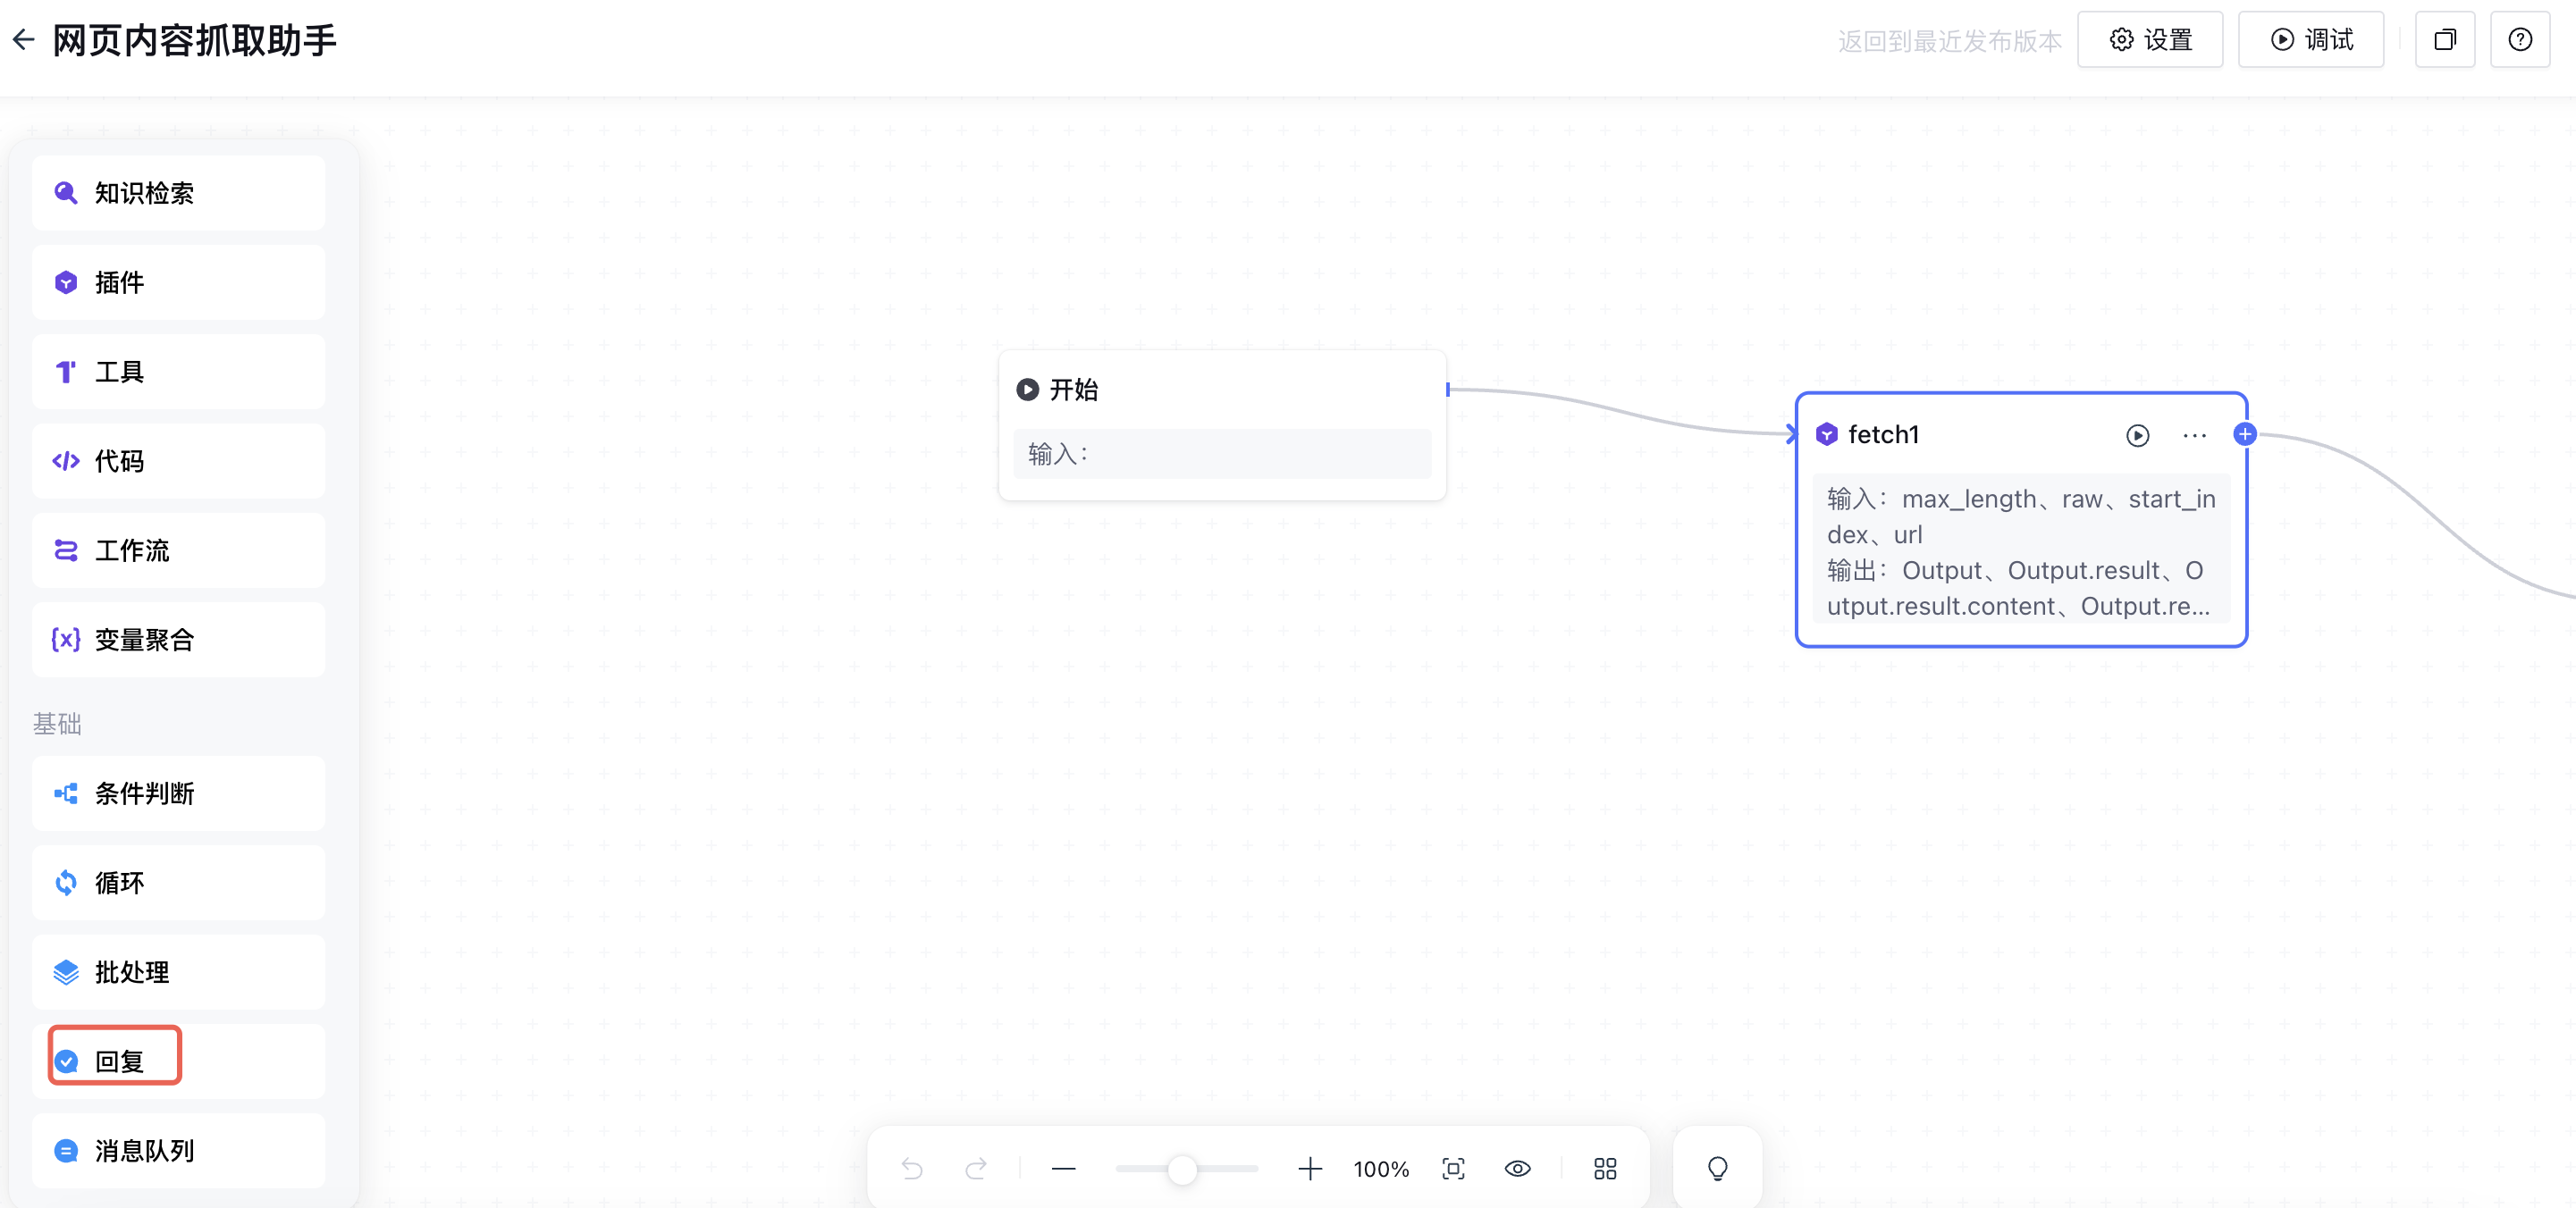This screenshot has width=2576, height=1208.
Task: Open fetch1 node three-dot menu
Action: coord(2194,435)
